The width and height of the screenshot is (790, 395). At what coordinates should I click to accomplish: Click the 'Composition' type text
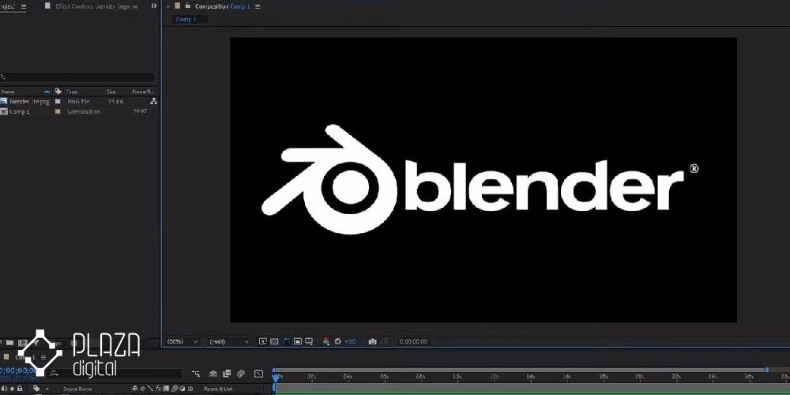click(x=85, y=111)
